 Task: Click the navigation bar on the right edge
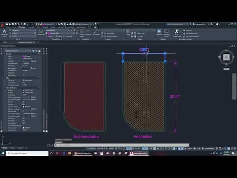(234, 86)
